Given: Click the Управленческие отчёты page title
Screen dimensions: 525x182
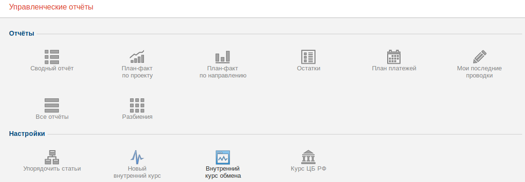Looking at the screenshot, I should 51,7.
